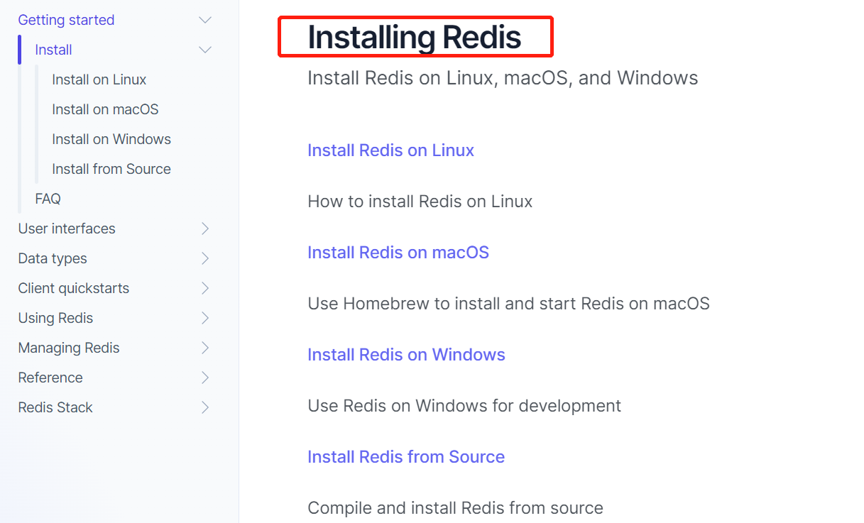Expand the Client quickstarts section chevron

[x=205, y=288]
